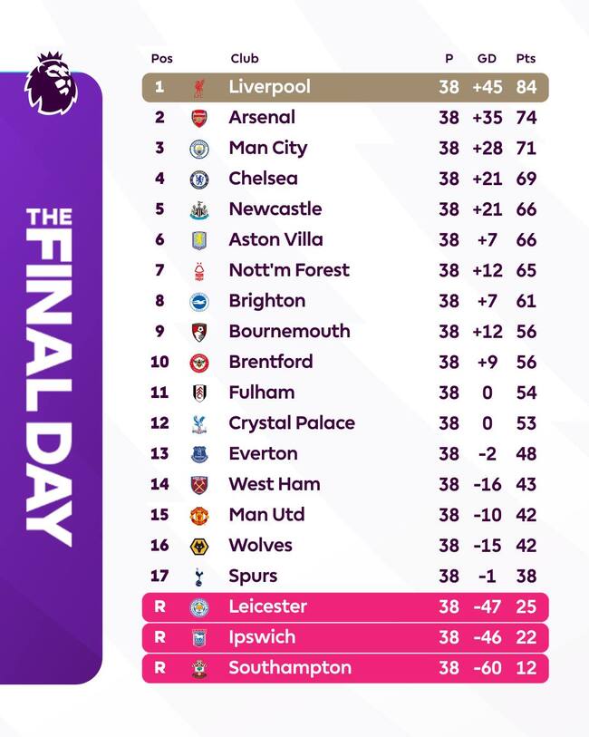Viewport: 589px width, 737px height.
Task: Click the Nott'm Forest tree crest
Action: (x=199, y=271)
